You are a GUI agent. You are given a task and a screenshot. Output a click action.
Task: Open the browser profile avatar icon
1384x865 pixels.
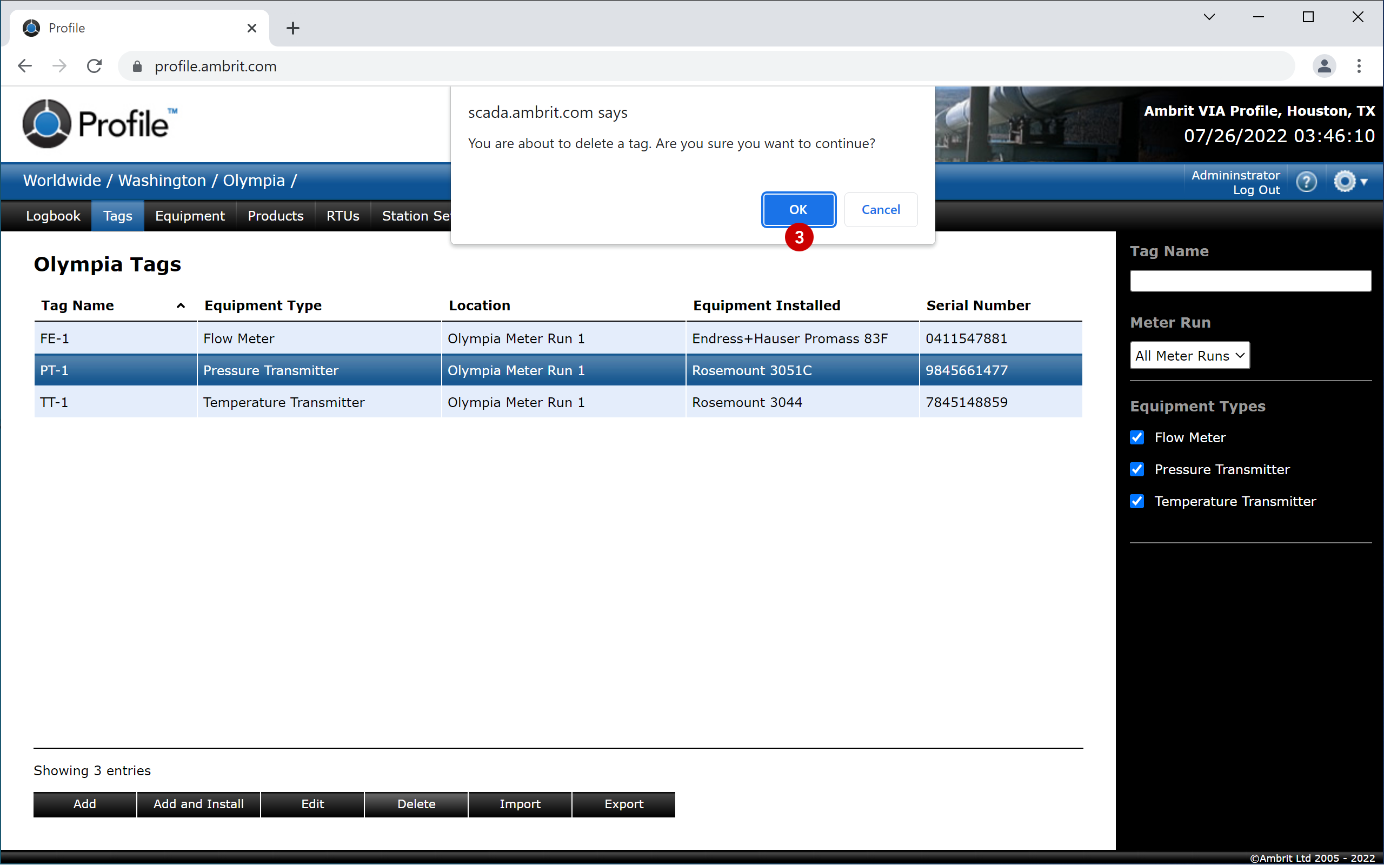coord(1324,66)
